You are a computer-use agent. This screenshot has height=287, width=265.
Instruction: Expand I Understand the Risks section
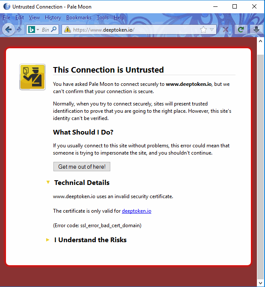pos(48,240)
